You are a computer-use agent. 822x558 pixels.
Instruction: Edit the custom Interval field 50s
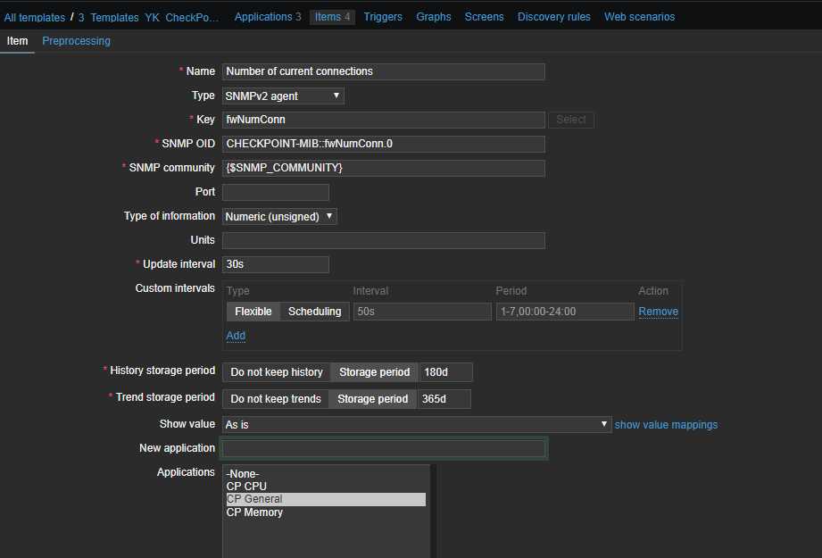tap(422, 312)
